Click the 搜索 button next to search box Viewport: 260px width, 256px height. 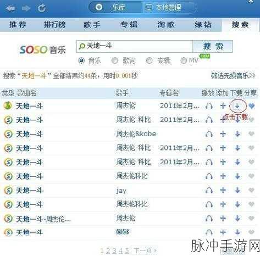213,46
